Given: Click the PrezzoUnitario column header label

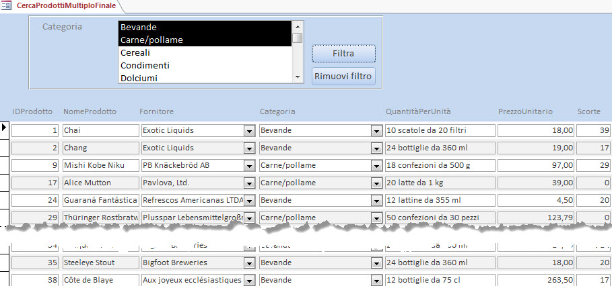Looking at the screenshot, I should coord(525,111).
